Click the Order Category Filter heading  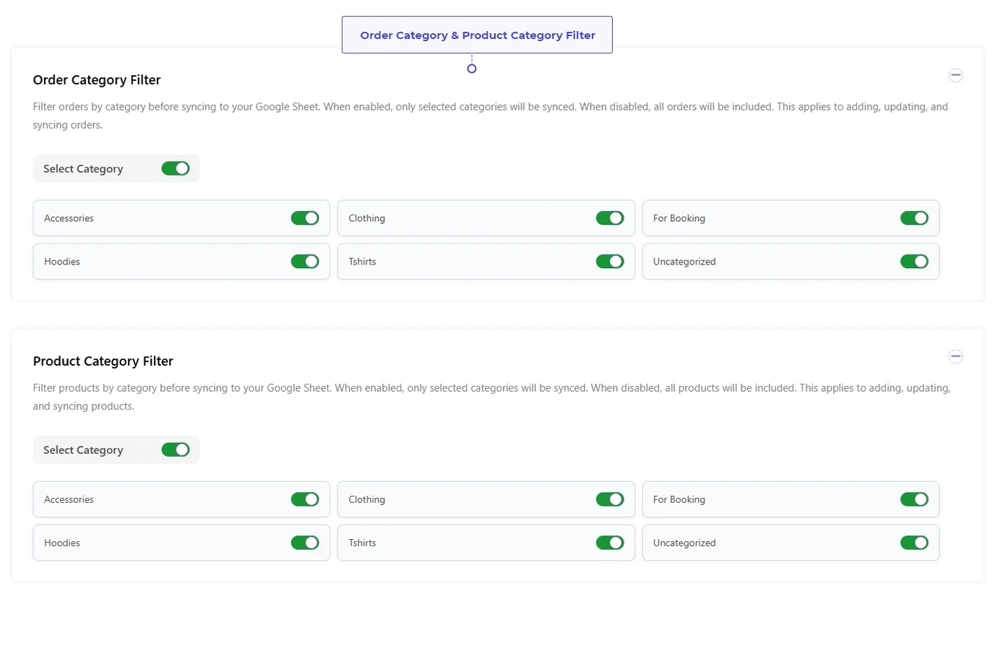97,80
